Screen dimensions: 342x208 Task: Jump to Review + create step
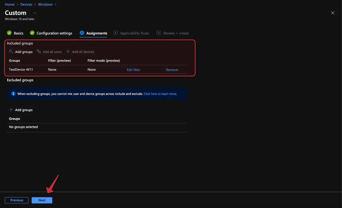tap(176, 33)
